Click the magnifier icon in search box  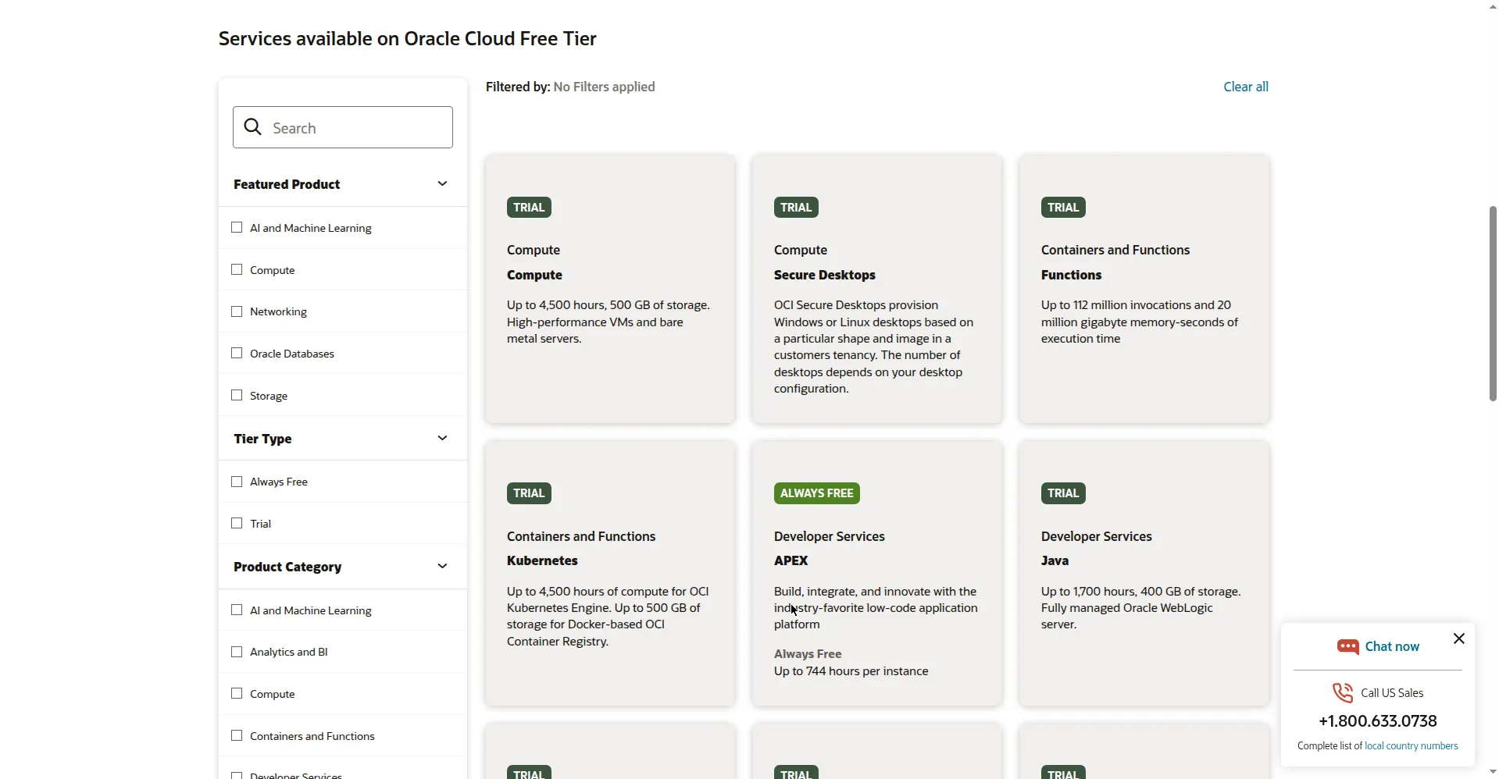252,126
